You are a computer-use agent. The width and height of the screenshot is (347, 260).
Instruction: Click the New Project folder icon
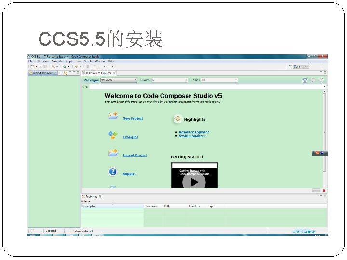click(x=113, y=116)
